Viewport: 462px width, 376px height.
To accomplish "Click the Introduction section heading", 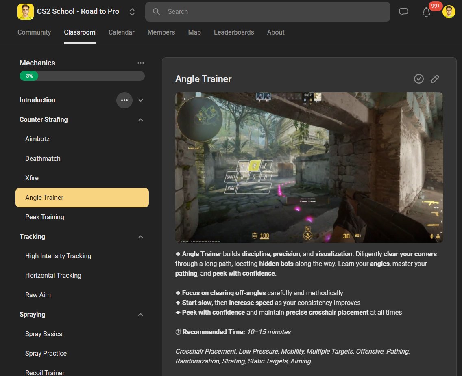I will pyautogui.click(x=37, y=100).
